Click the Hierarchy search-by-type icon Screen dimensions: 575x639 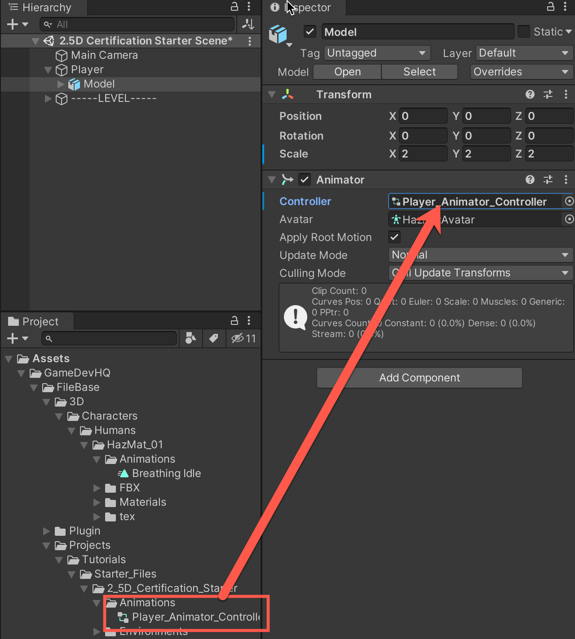(248, 24)
